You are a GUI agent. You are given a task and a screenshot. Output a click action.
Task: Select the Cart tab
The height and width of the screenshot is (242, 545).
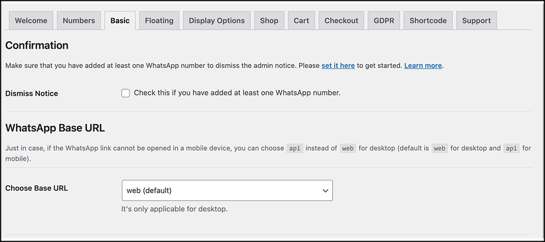pos(301,21)
